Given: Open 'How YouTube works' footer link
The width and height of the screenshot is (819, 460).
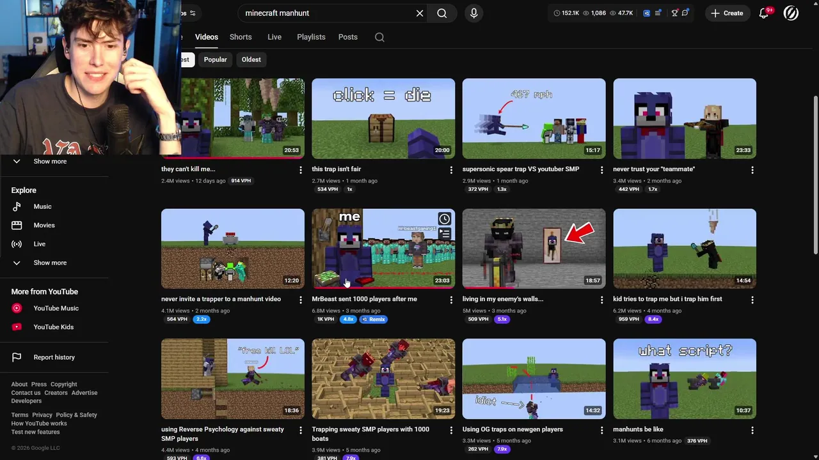Looking at the screenshot, I should 39,424.
